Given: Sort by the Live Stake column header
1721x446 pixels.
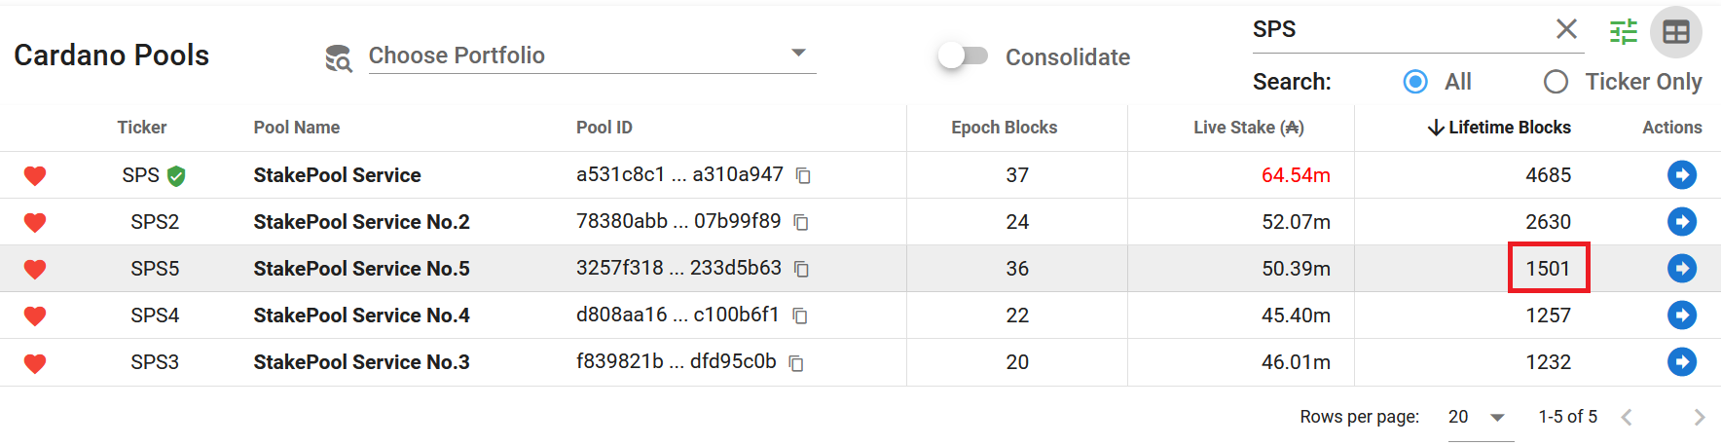Looking at the screenshot, I should pos(1248,128).
